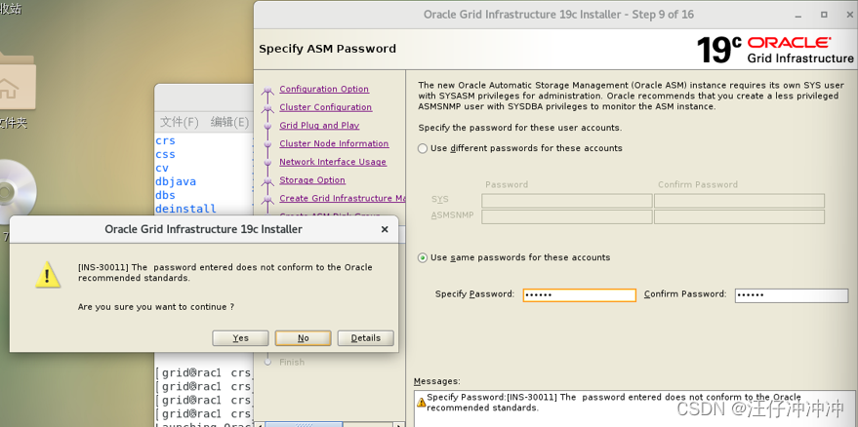Go to the Cluster Node Information step
Image resolution: width=858 pixels, height=427 pixels.
click(x=334, y=143)
